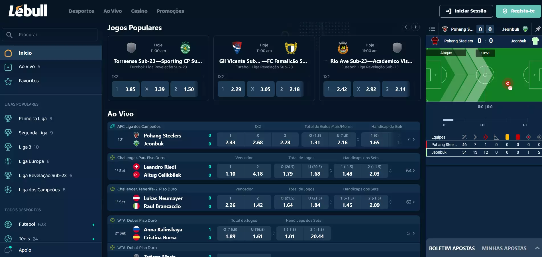Select Sporting win odds 1.50
Image resolution: width=542 pixels, height=257 pixels.
point(184,89)
